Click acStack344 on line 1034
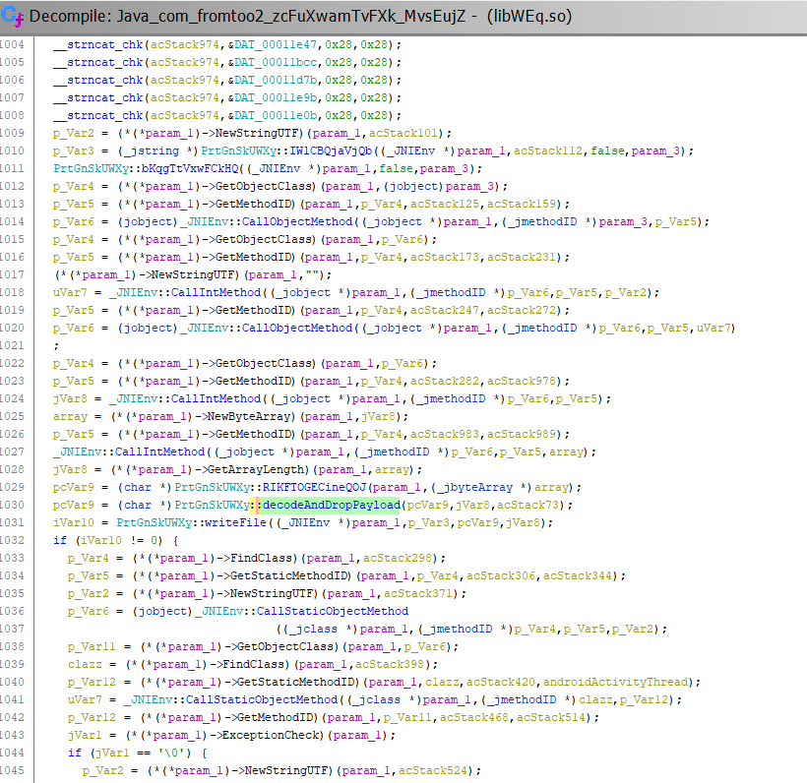Image resolution: width=807 pixels, height=783 pixels. point(578,575)
